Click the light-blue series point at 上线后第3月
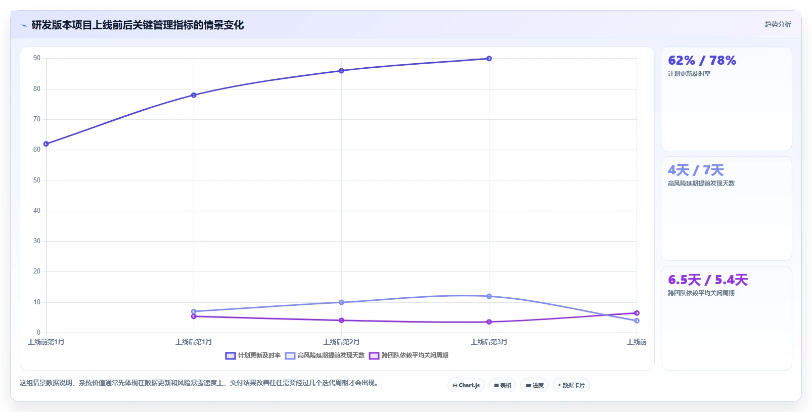The height and width of the screenshot is (412, 812). (489, 296)
